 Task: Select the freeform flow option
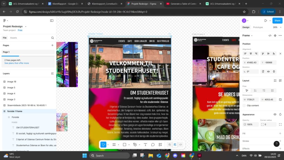point(247,90)
